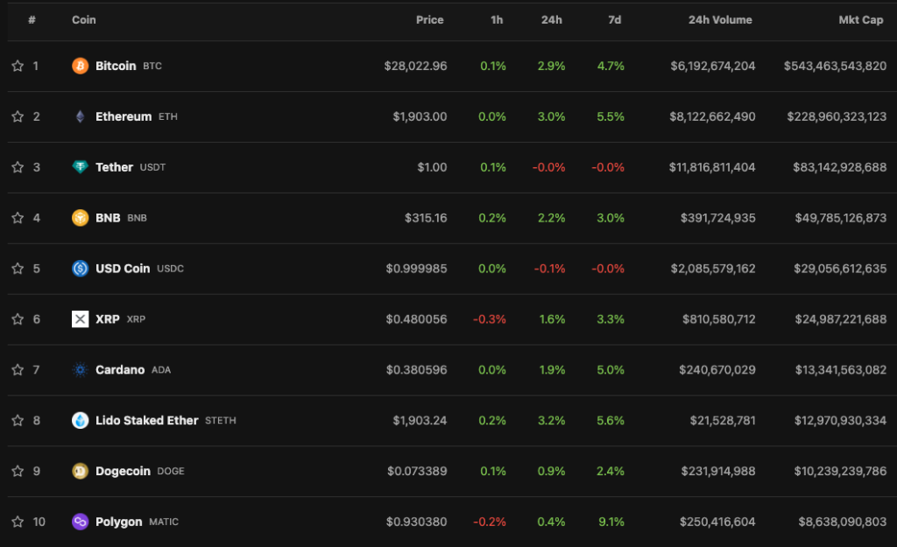Viewport: 897px width, 547px height.
Task: Click the Cardano logo icon
Action: point(81,370)
